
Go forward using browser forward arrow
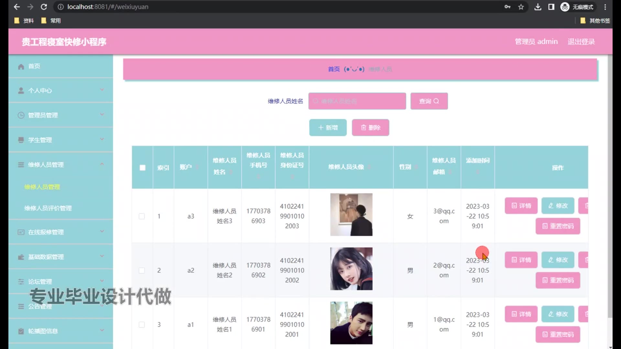tap(30, 7)
